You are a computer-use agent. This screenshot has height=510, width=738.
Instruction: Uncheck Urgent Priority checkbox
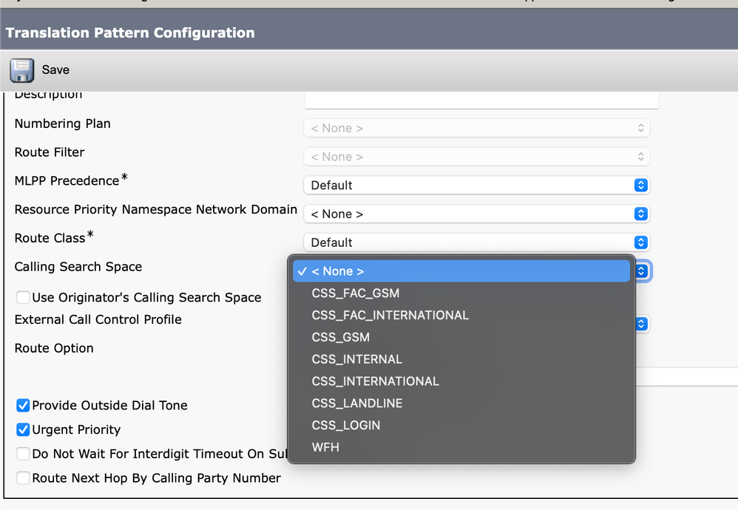[23, 429]
